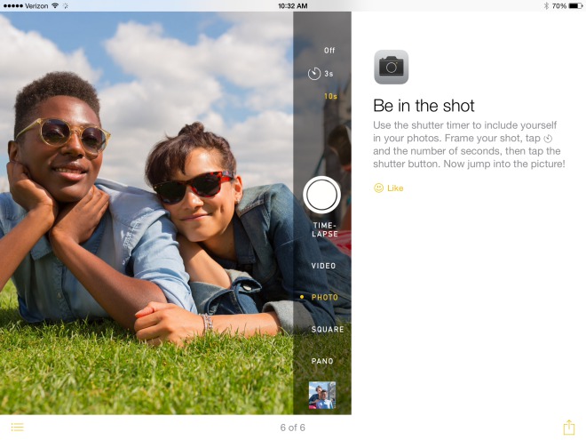Tap the timer clock icon beside 3s
This screenshot has height=440, width=586.
(x=314, y=74)
